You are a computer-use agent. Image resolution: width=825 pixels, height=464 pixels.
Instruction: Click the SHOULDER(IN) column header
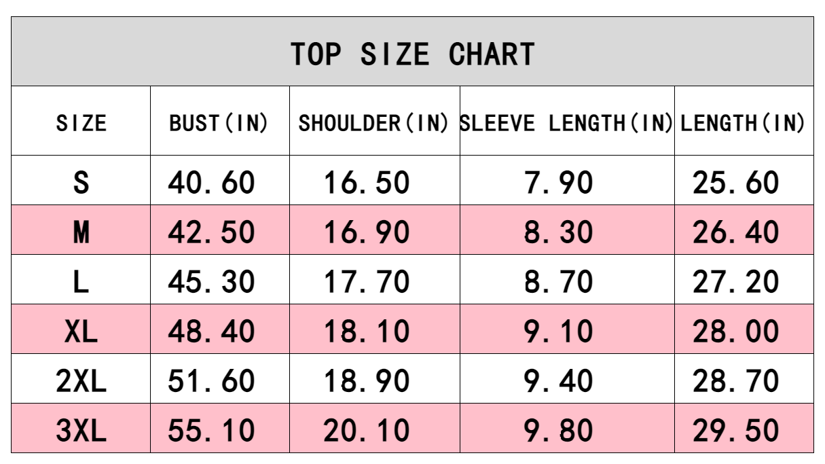coord(374,123)
